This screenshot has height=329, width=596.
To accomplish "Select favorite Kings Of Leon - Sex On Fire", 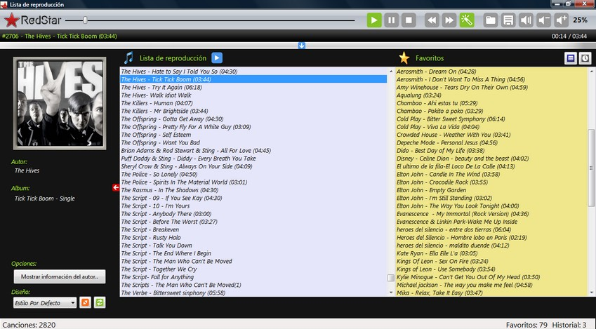I will click(x=491, y=261).
